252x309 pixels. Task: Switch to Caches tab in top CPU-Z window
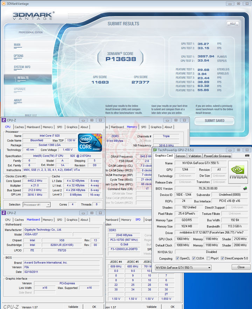pos(19,127)
